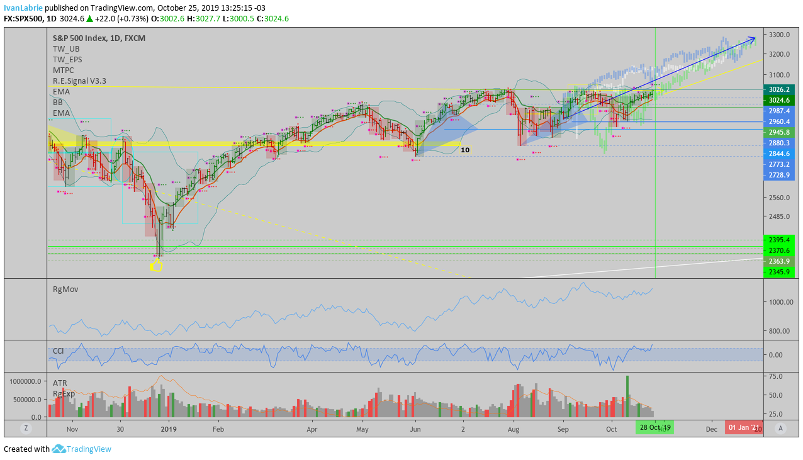Screen dimensions: 803x460
Task: Click the Nov label on time axis
Action: coord(72,429)
